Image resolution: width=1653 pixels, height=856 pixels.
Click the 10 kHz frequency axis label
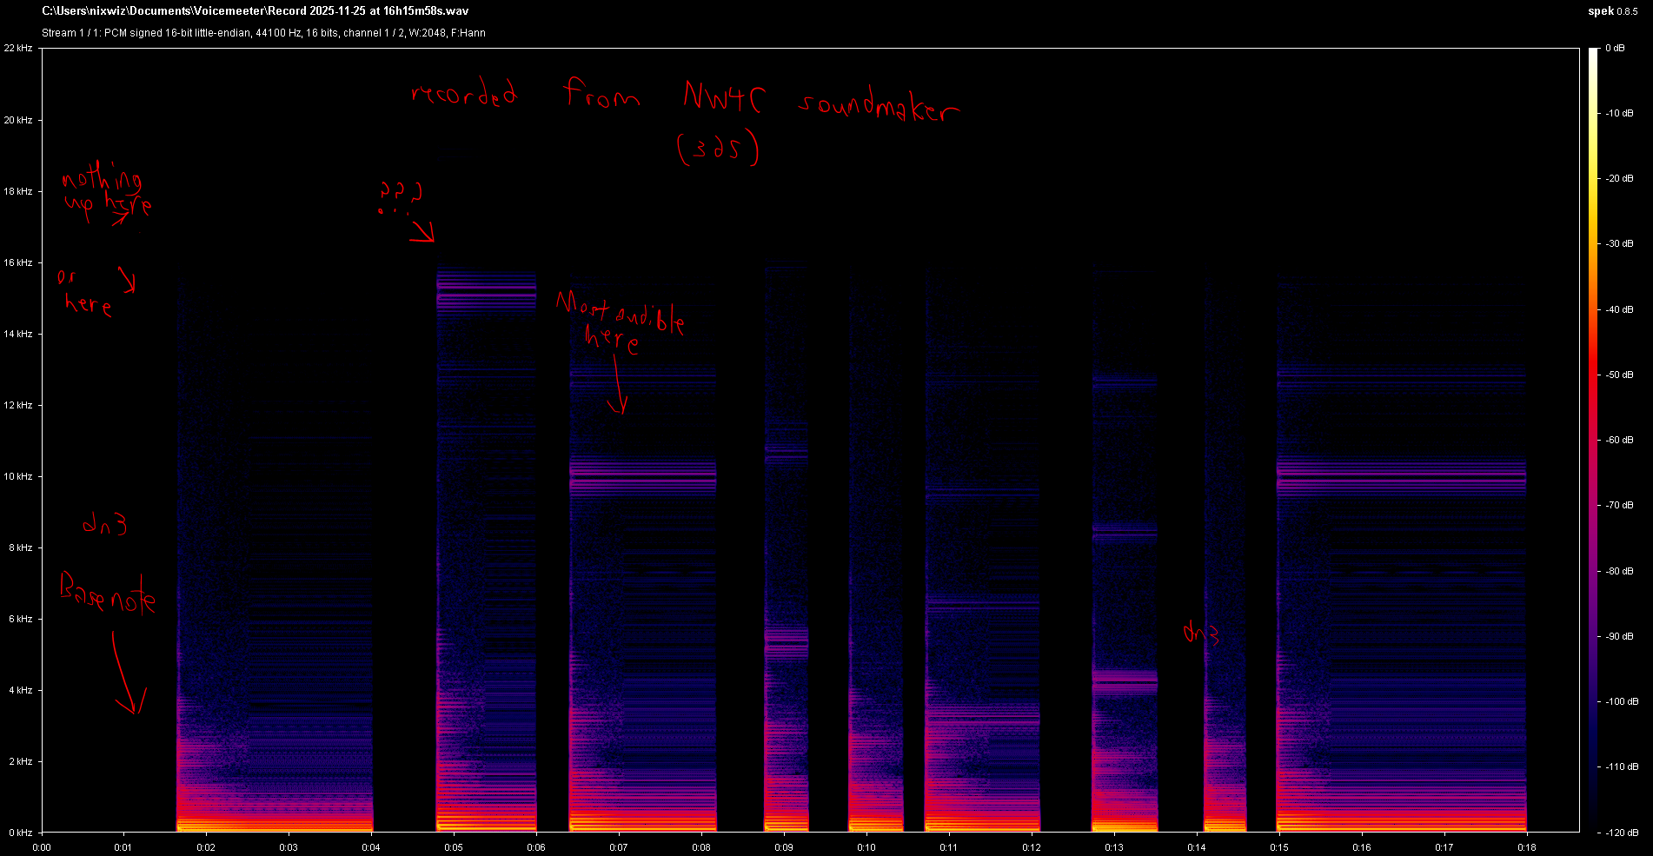click(18, 476)
